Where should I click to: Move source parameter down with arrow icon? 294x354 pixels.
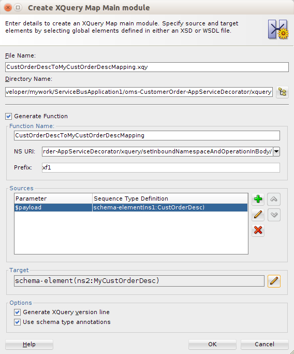click(x=274, y=215)
